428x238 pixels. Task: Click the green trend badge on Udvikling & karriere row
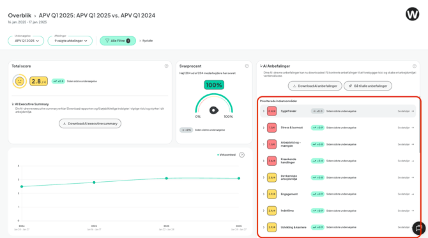(x=317, y=227)
